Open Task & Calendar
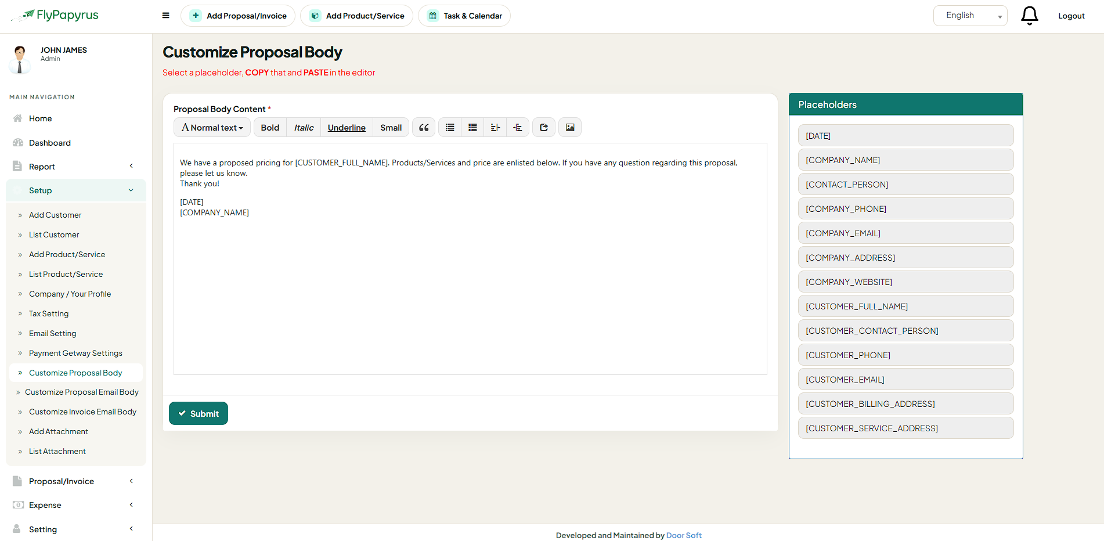The image size is (1104, 541). (x=464, y=16)
